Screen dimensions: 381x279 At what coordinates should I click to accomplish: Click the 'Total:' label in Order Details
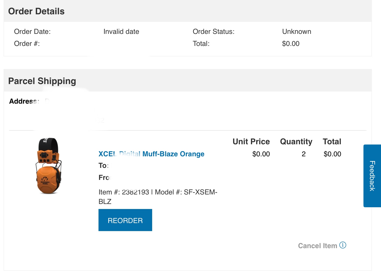click(x=201, y=44)
